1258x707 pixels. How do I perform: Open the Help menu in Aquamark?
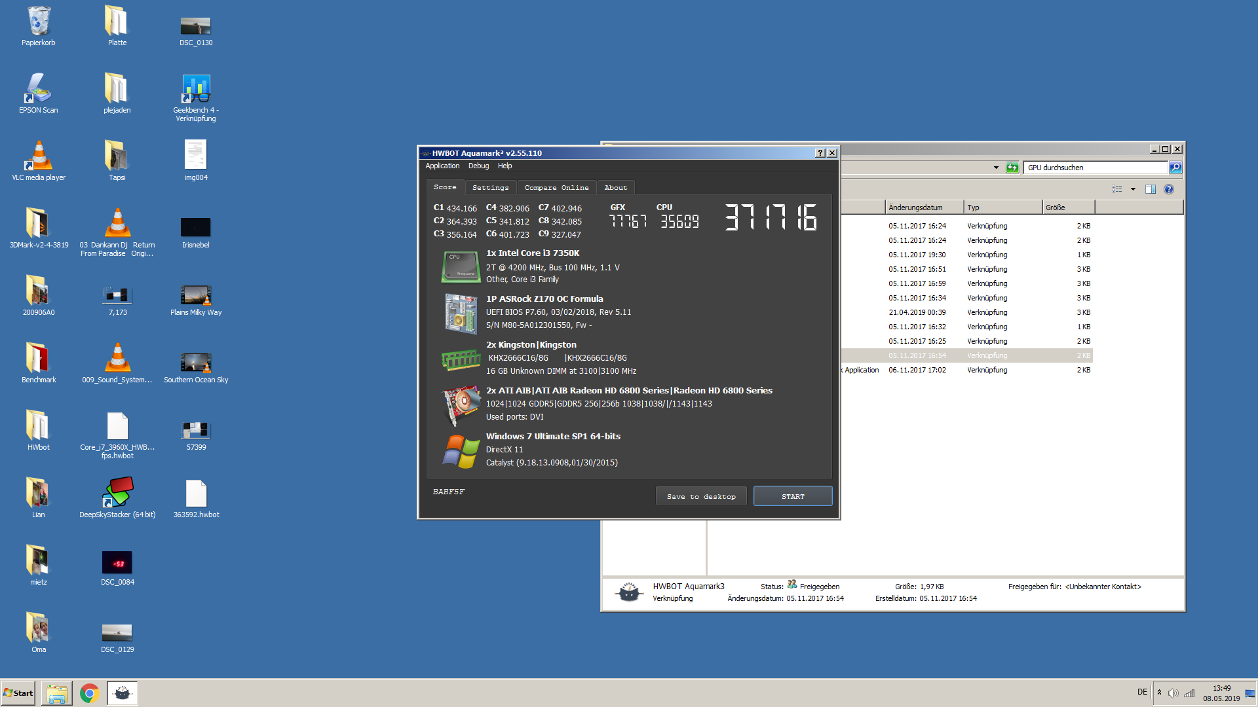click(505, 166)
